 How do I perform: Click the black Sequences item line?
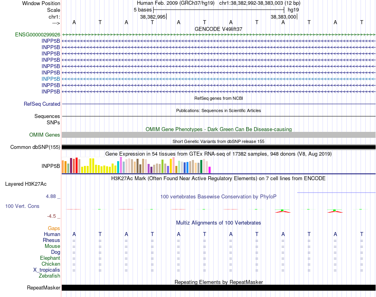218,116
